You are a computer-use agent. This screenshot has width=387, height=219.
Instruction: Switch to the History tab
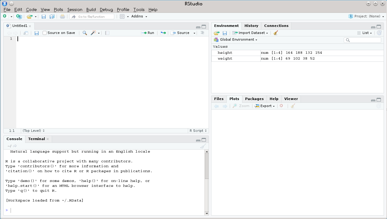coord(251,26)
